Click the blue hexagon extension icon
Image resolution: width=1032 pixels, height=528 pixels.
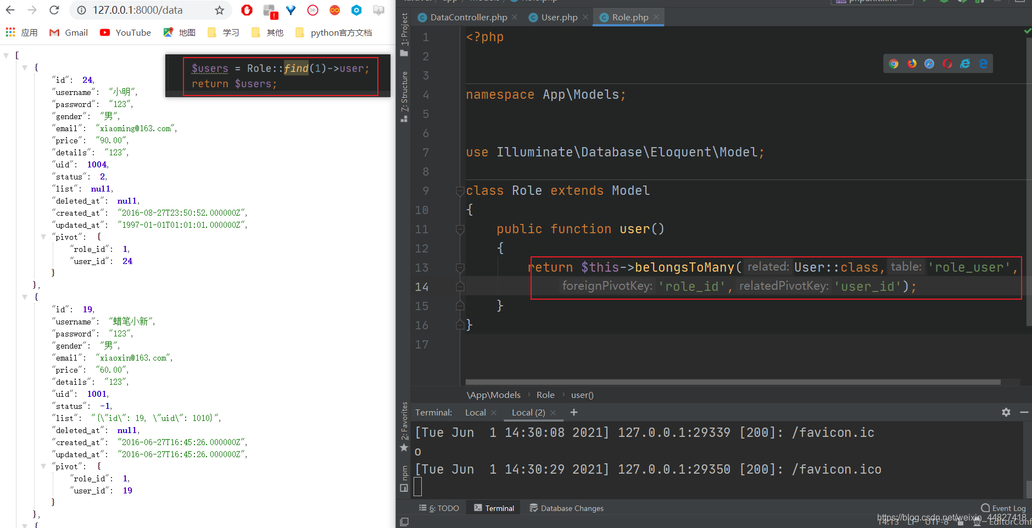356,10
